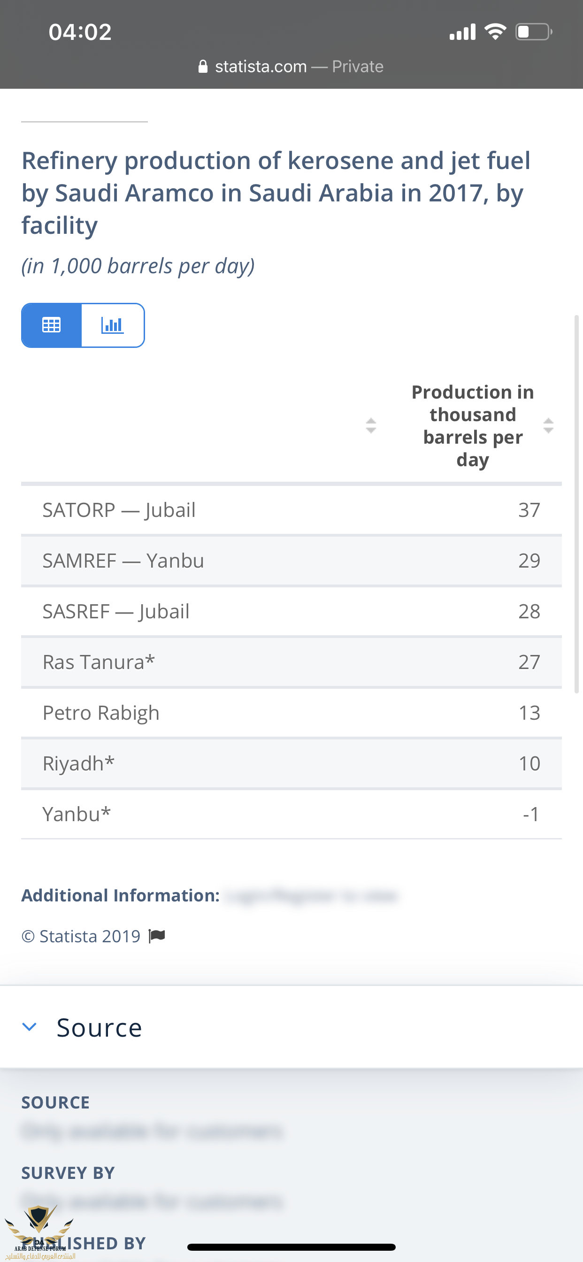Tap the battery status icon
This screenshot has height=1262, width=583.
coord(534,32)
